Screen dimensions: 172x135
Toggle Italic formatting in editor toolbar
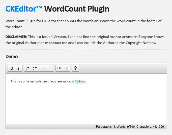19,68
